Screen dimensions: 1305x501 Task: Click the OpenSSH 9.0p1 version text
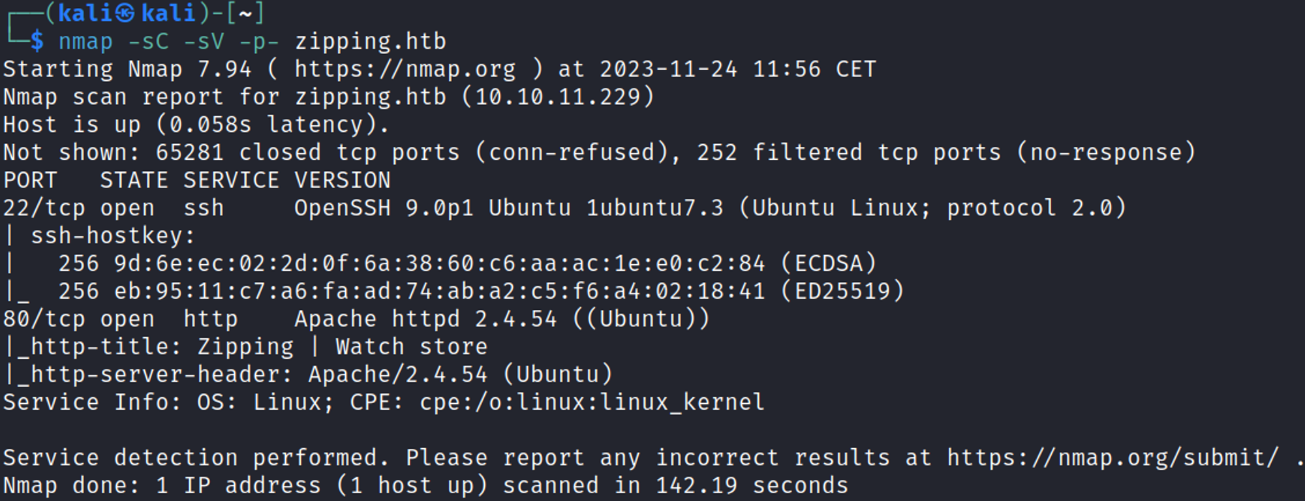tap(384, 208)
